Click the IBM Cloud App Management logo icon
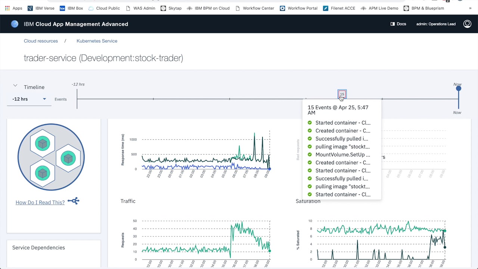Screen dimensions: 478x269 pos(15,24)
